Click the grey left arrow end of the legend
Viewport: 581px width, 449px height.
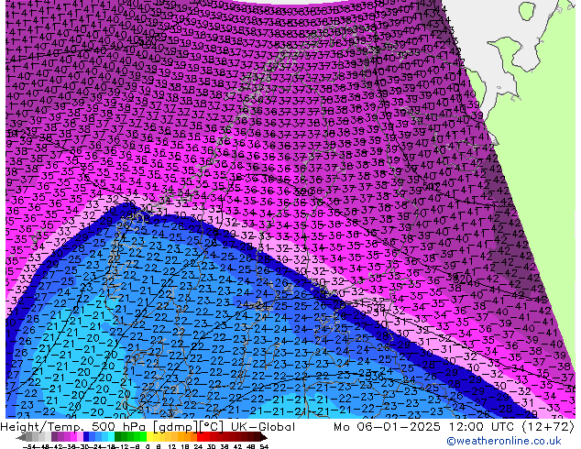(21, 437)
